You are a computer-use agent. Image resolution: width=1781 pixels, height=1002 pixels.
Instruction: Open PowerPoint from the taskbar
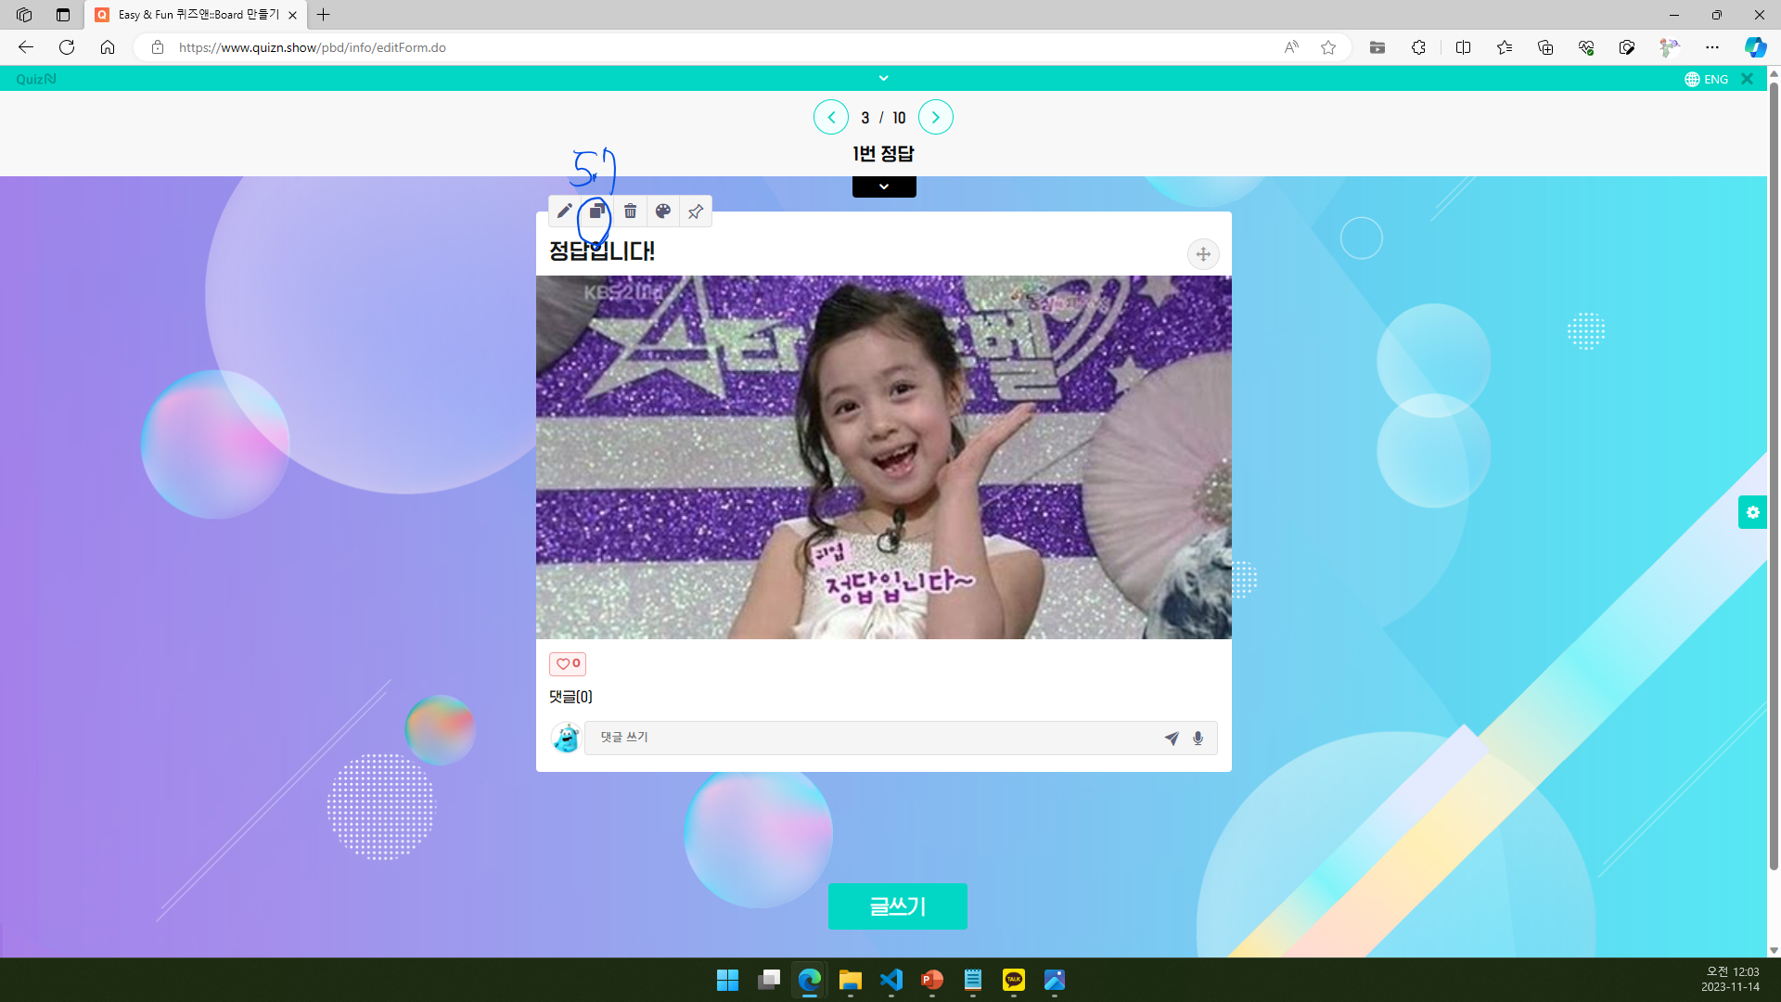click(932, 980)
